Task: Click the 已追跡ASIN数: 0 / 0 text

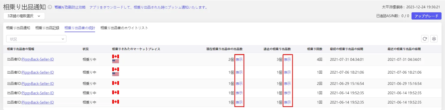Action: (392, 16)
